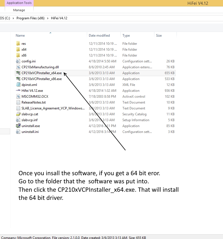Select slabvcp.inf file name
The width and height of the screenshot is (223, 239).
30,120
